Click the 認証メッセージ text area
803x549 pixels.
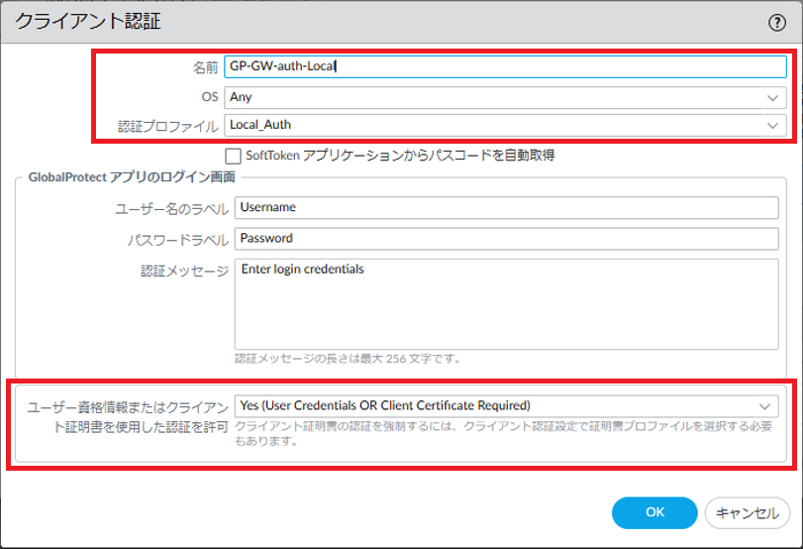tap(507, 304)
